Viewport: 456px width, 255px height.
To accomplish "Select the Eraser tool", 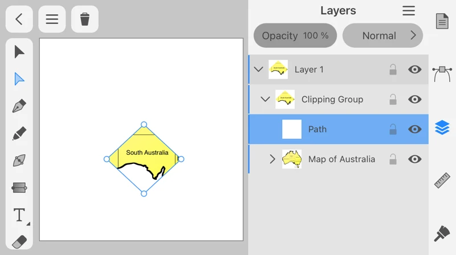I will pos(19,241).
